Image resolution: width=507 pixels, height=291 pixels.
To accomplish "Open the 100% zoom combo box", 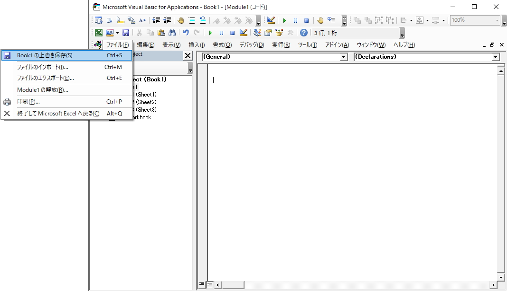I will 475,20.
